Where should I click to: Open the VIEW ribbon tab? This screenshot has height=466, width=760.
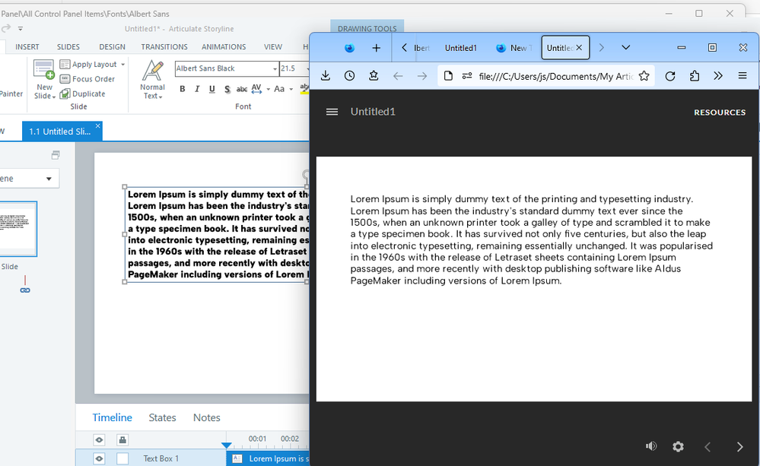click(273, 47)
